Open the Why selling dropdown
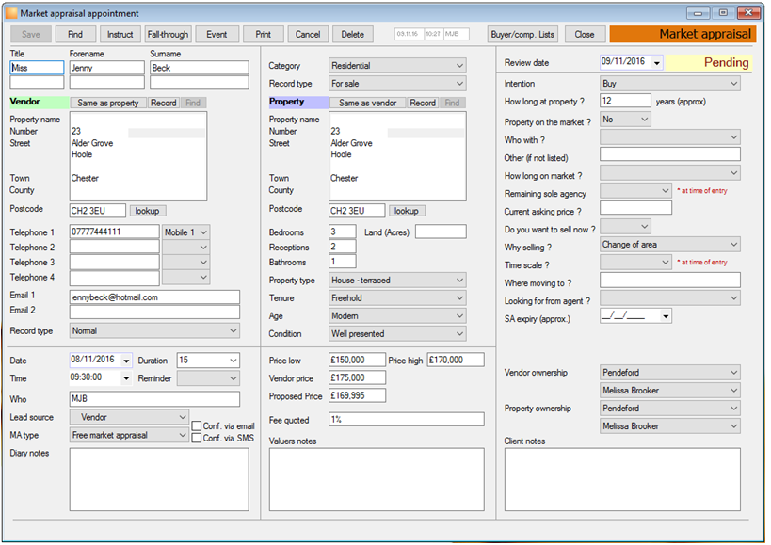The height and width of the screenshot is (545, 771). tap(669, 244)
